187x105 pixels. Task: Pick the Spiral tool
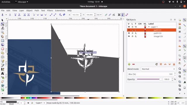coord(2,57)
